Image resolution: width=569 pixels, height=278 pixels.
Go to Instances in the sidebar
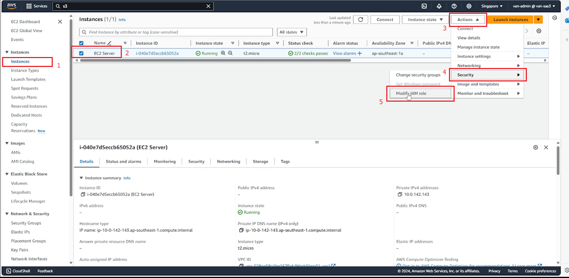[20, 61]
